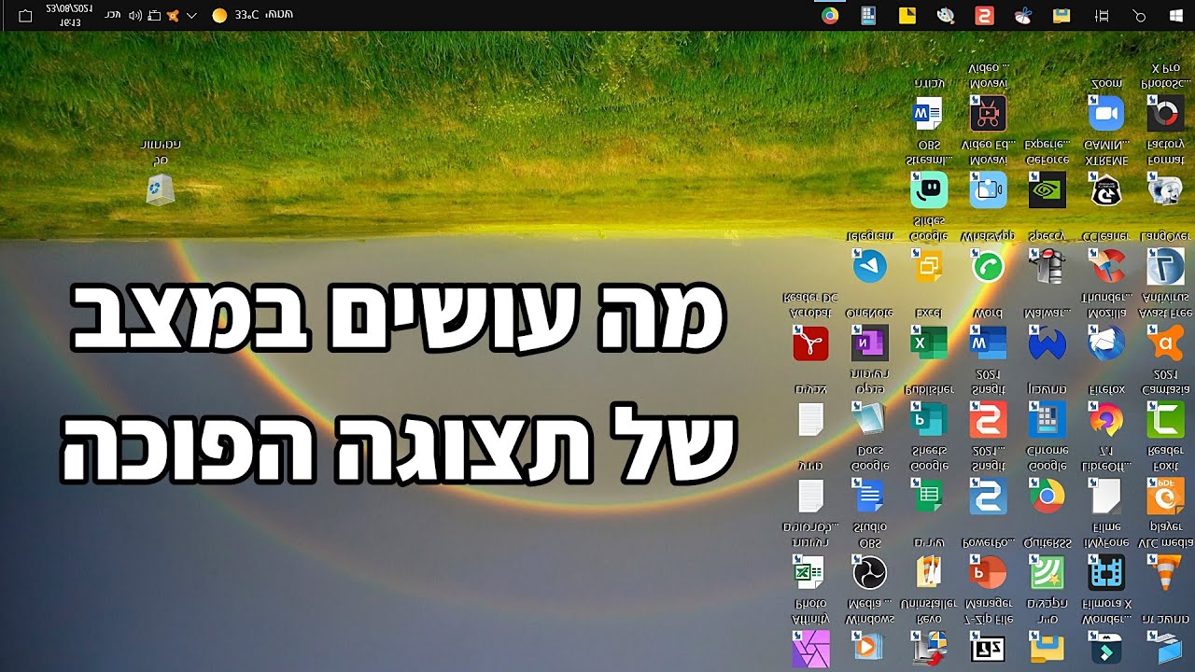Click the taskbar search icon
Image resolution: width=1195 pixels, height=672 pixels.
(1138, 15)
